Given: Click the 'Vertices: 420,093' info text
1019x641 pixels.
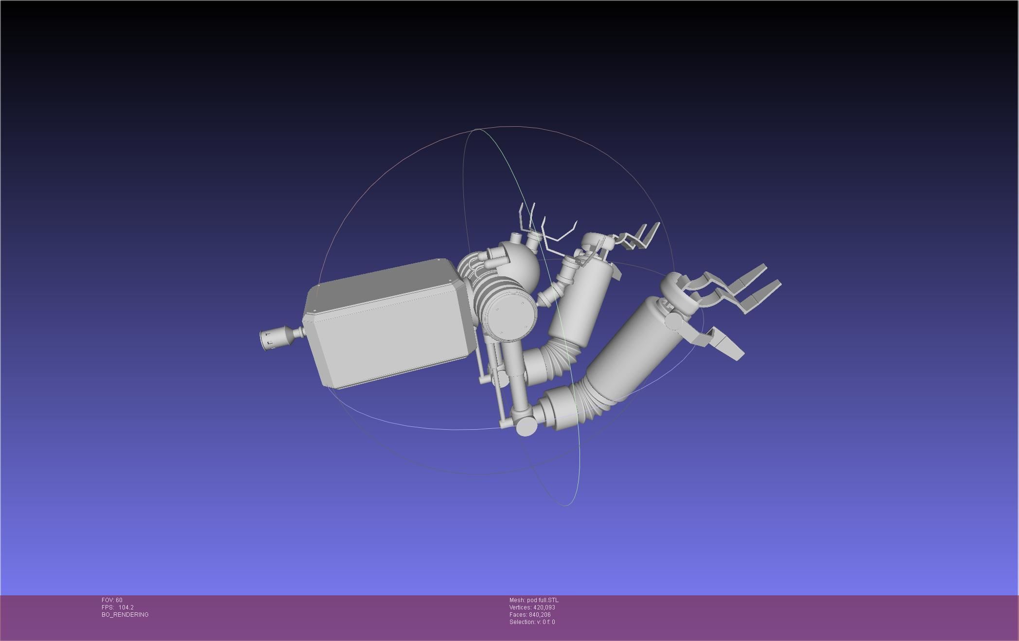Looking at the screenshot, I should (532, 607).
